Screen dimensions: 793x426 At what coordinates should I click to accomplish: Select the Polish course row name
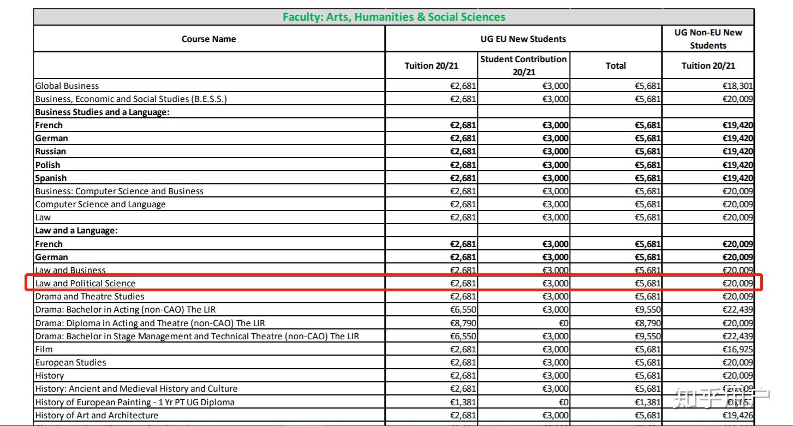coord(47,165)
